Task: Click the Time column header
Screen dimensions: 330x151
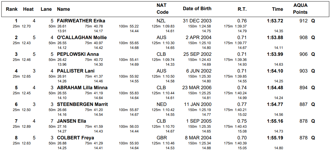Action: click(x=277, y=9)
